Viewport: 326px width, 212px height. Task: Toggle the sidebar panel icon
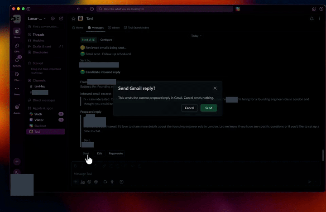pos(29,9)
